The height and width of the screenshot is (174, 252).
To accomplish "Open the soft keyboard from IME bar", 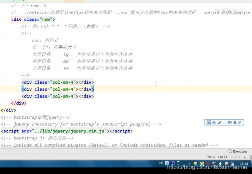I will pos(229,122).
